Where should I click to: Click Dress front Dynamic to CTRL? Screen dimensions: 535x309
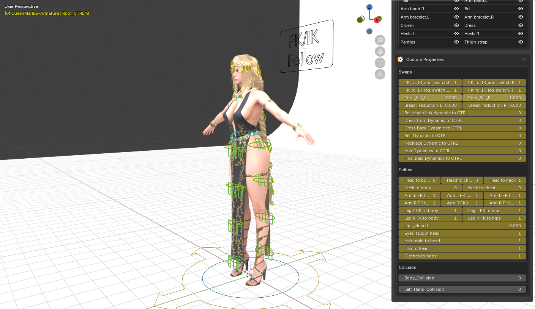click(462, 120)
